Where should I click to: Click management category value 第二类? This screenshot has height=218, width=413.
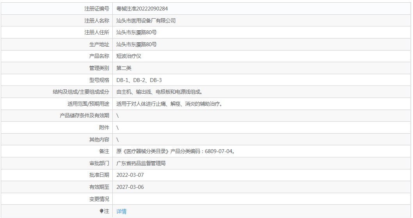(124, 68)
